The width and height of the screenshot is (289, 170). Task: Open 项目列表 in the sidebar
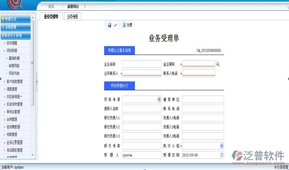pyautogui.click(x=14, y=73)
